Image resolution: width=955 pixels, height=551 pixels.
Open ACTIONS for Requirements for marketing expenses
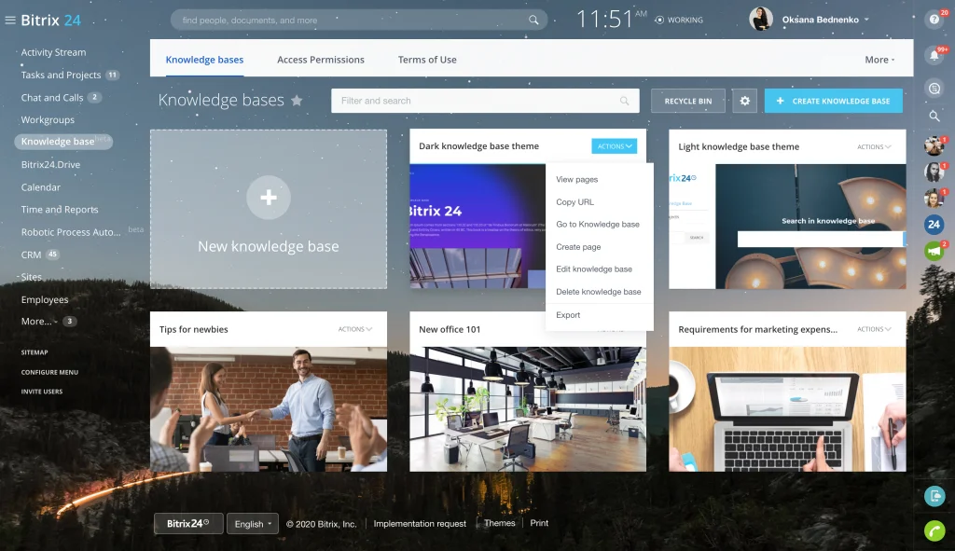874,329
